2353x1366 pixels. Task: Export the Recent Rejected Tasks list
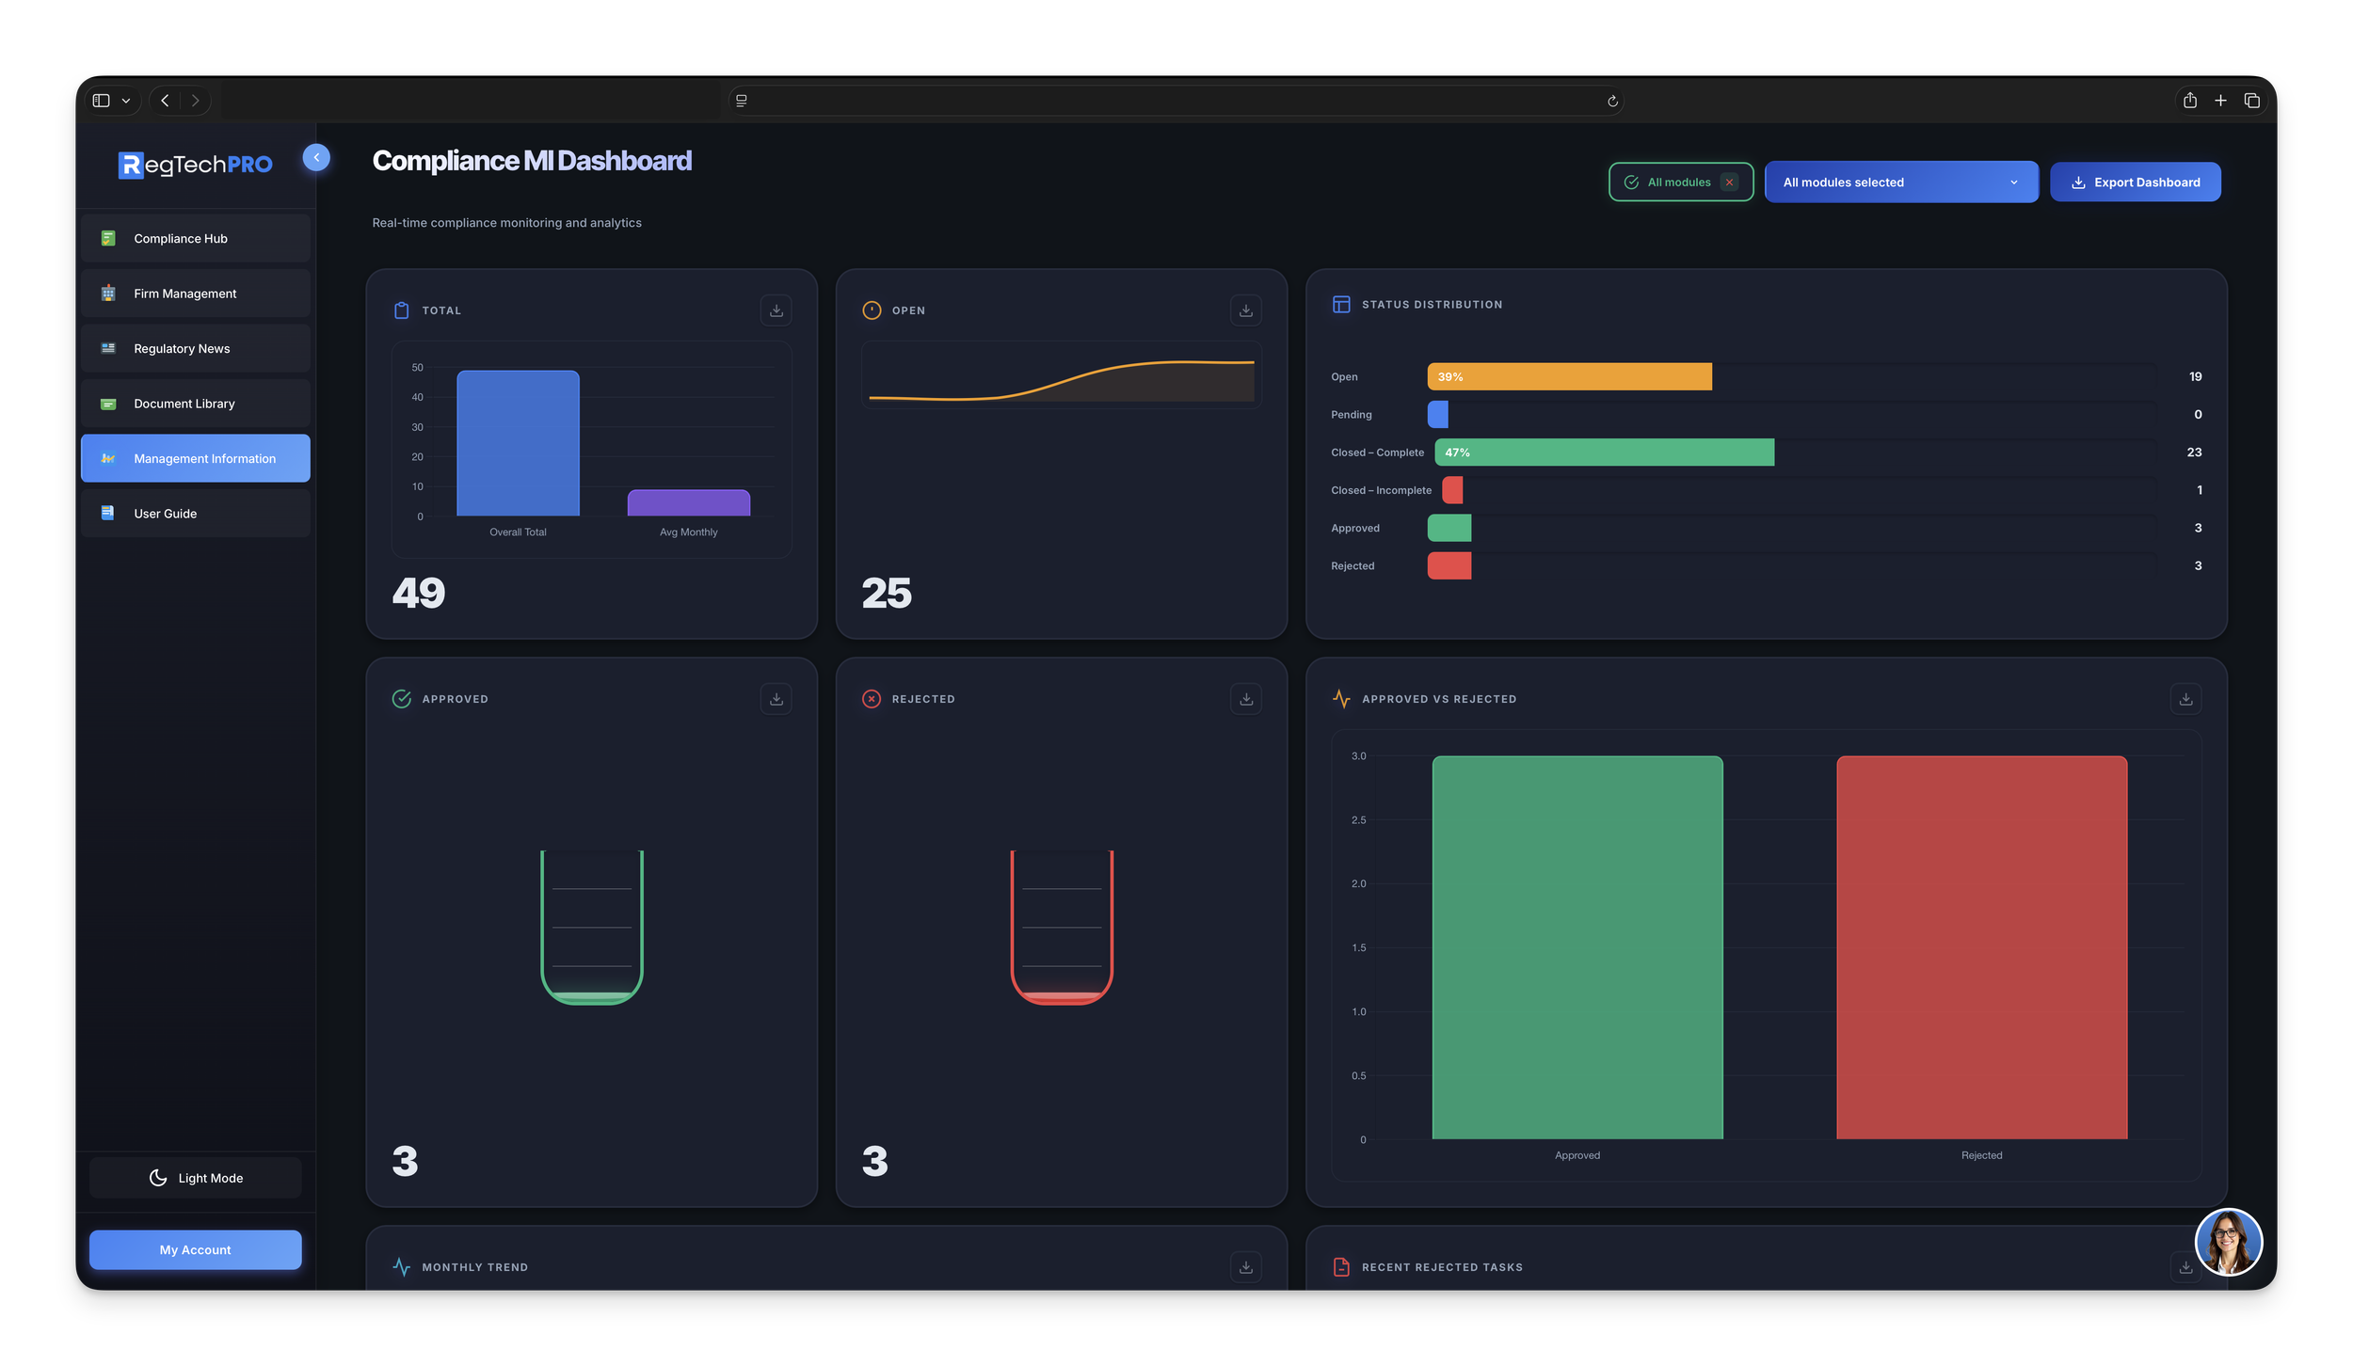(x=2185, y=1266)
